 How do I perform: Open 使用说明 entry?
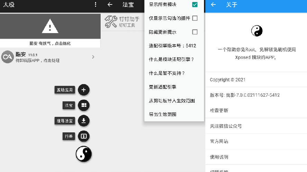click(x=256, y=157)
